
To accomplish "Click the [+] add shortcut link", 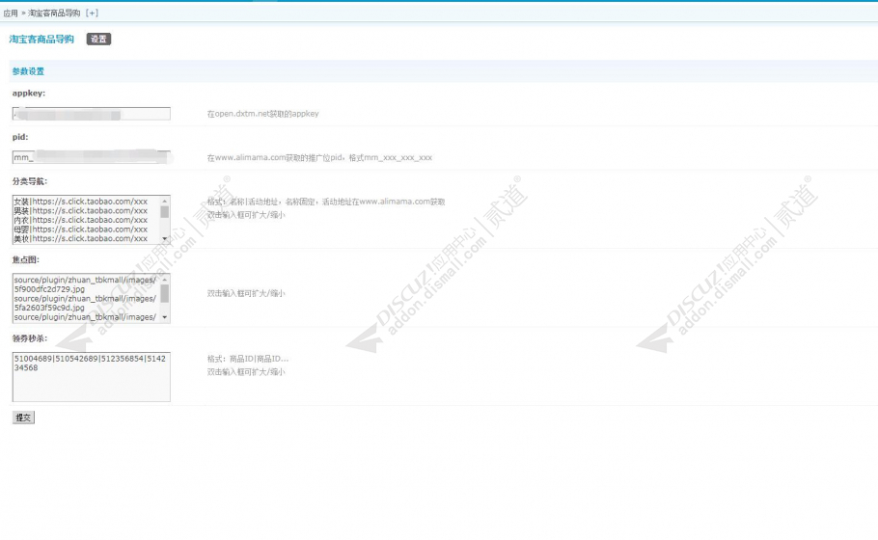I will pyautogui.click(x=92, y=13).
